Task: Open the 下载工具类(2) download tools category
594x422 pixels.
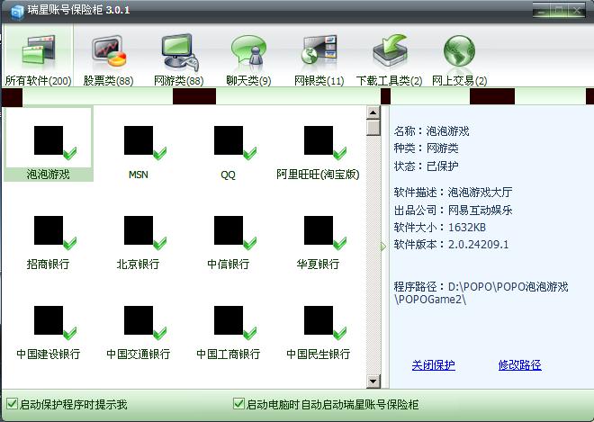Action: pos(390,60)
